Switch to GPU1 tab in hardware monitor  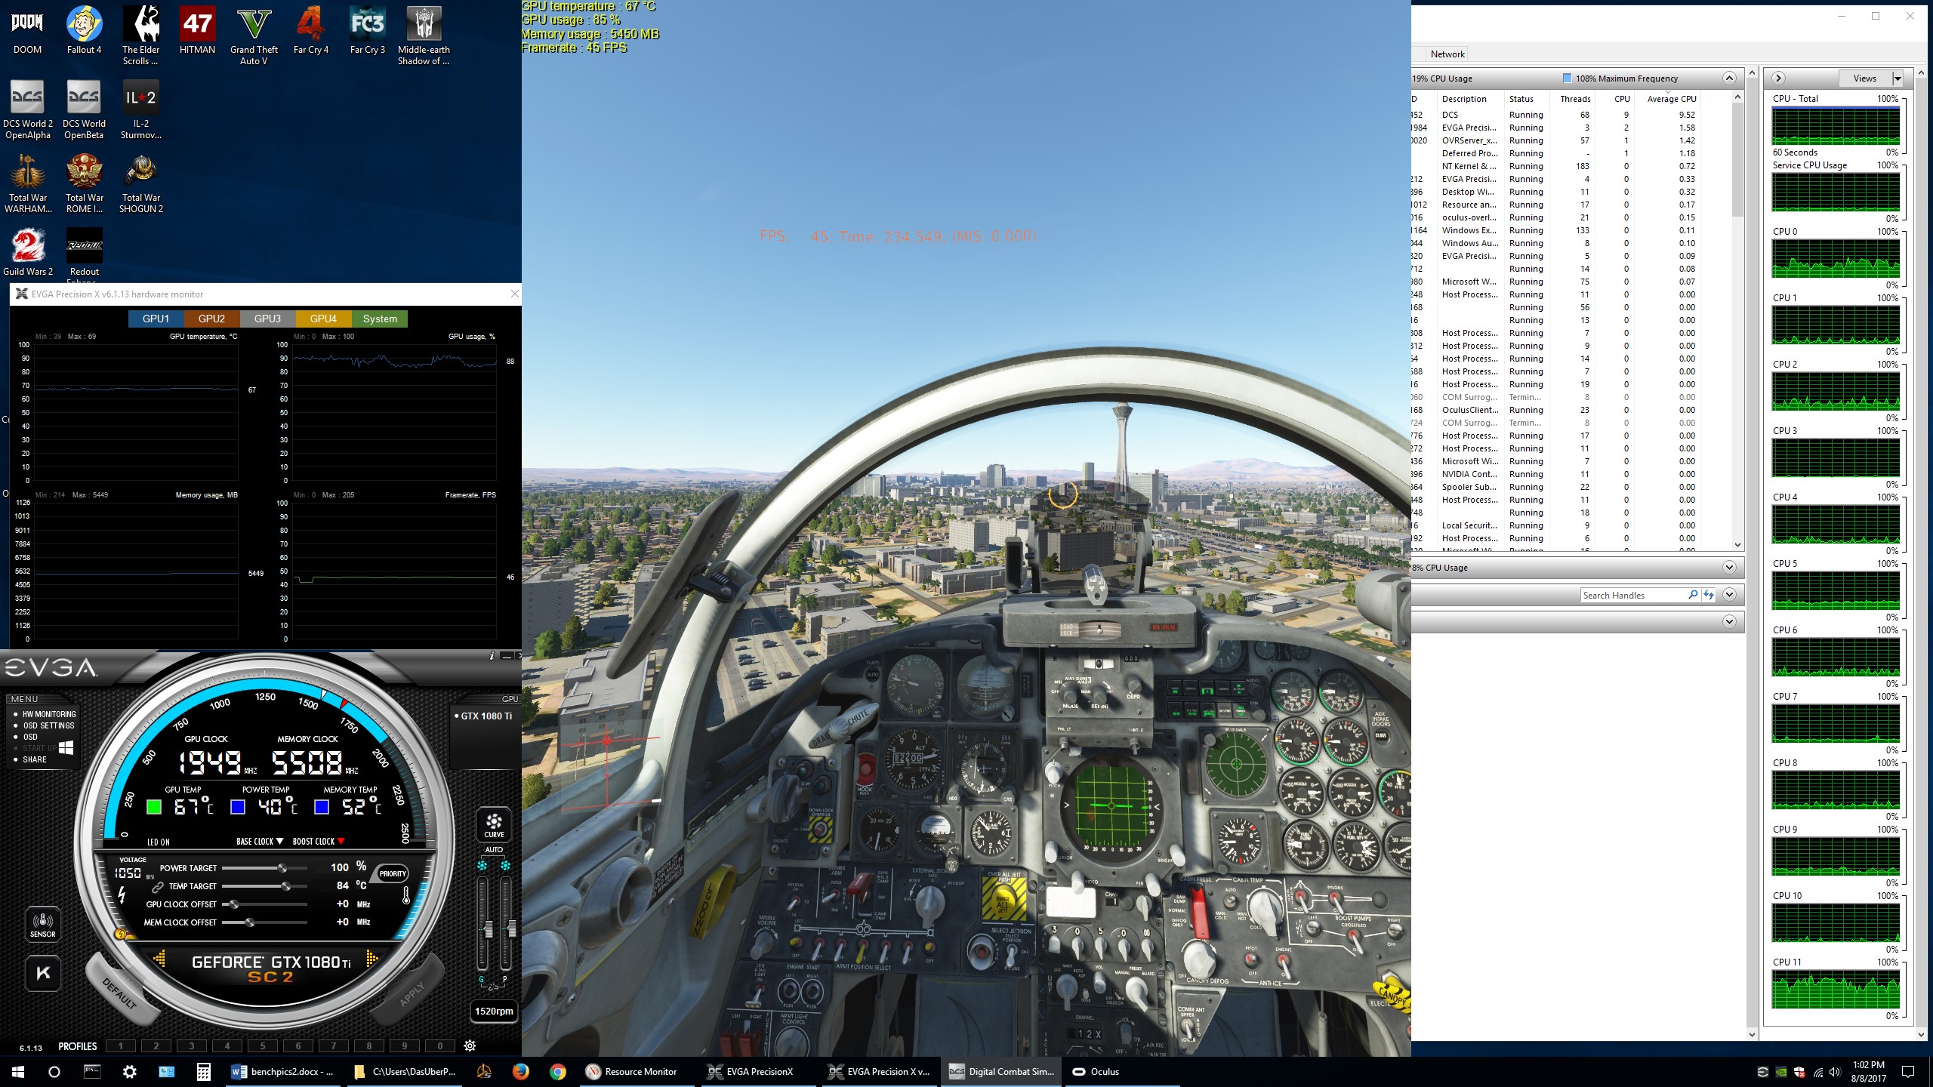(x=156, y=319)
